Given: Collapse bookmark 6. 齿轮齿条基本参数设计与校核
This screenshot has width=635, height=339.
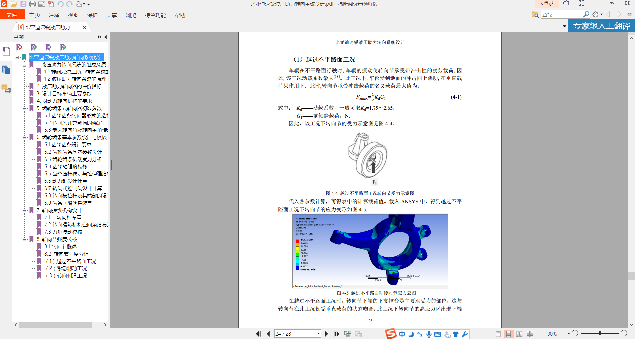Looking at the screenshot, I should (x=25, y=137).
